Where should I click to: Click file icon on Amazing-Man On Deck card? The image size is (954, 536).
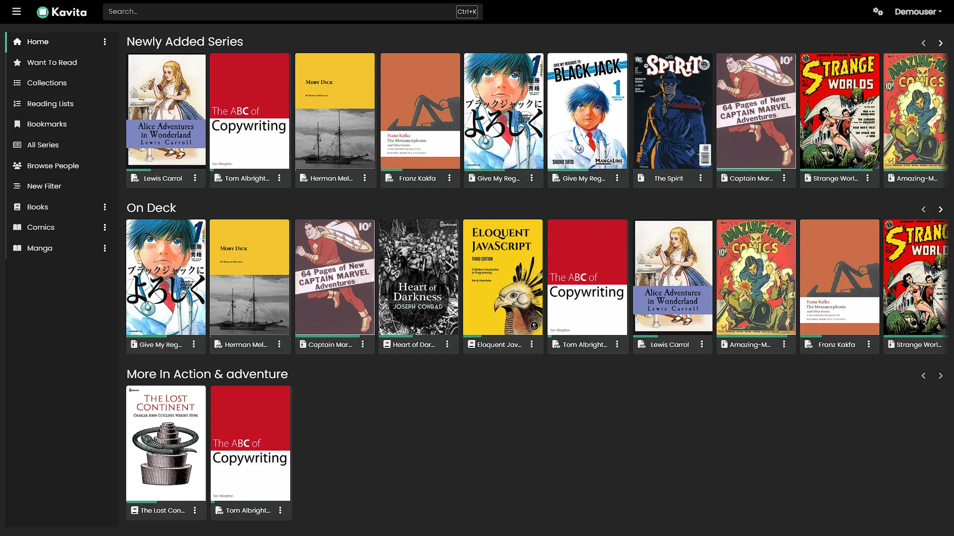coord(724,344)
